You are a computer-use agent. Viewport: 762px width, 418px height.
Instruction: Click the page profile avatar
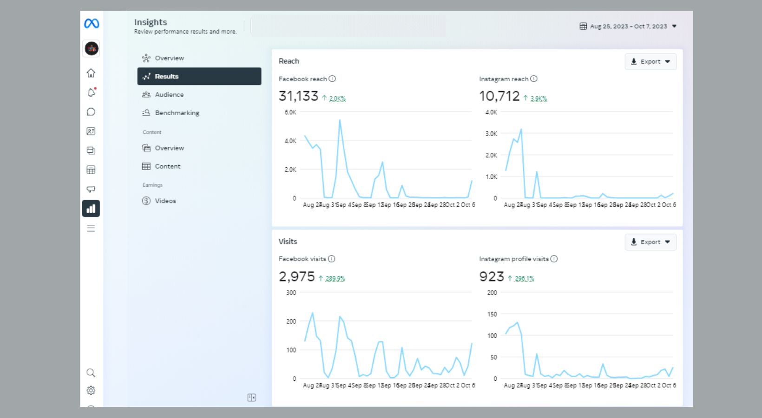click(92, 48)
